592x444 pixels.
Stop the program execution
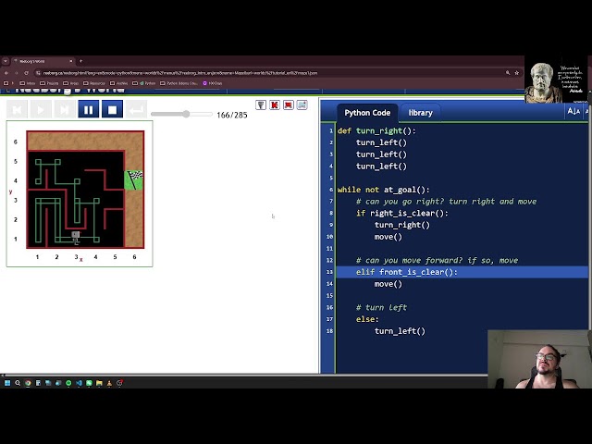click(112, 109)
